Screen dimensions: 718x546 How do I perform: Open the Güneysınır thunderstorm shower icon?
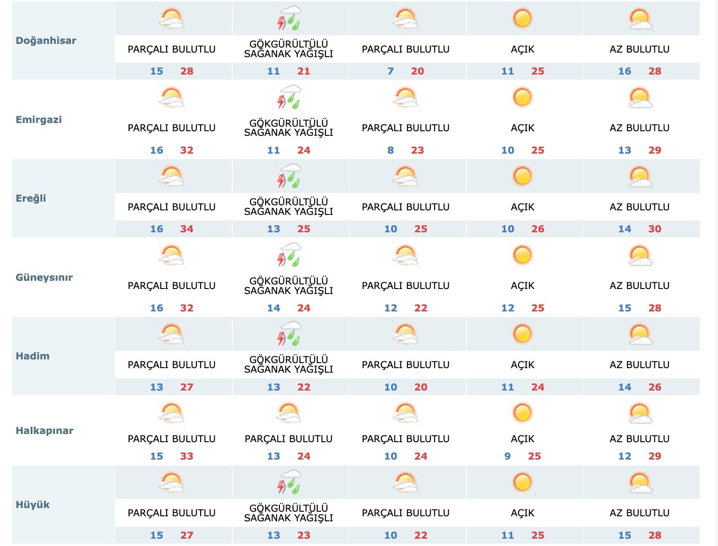289,255
